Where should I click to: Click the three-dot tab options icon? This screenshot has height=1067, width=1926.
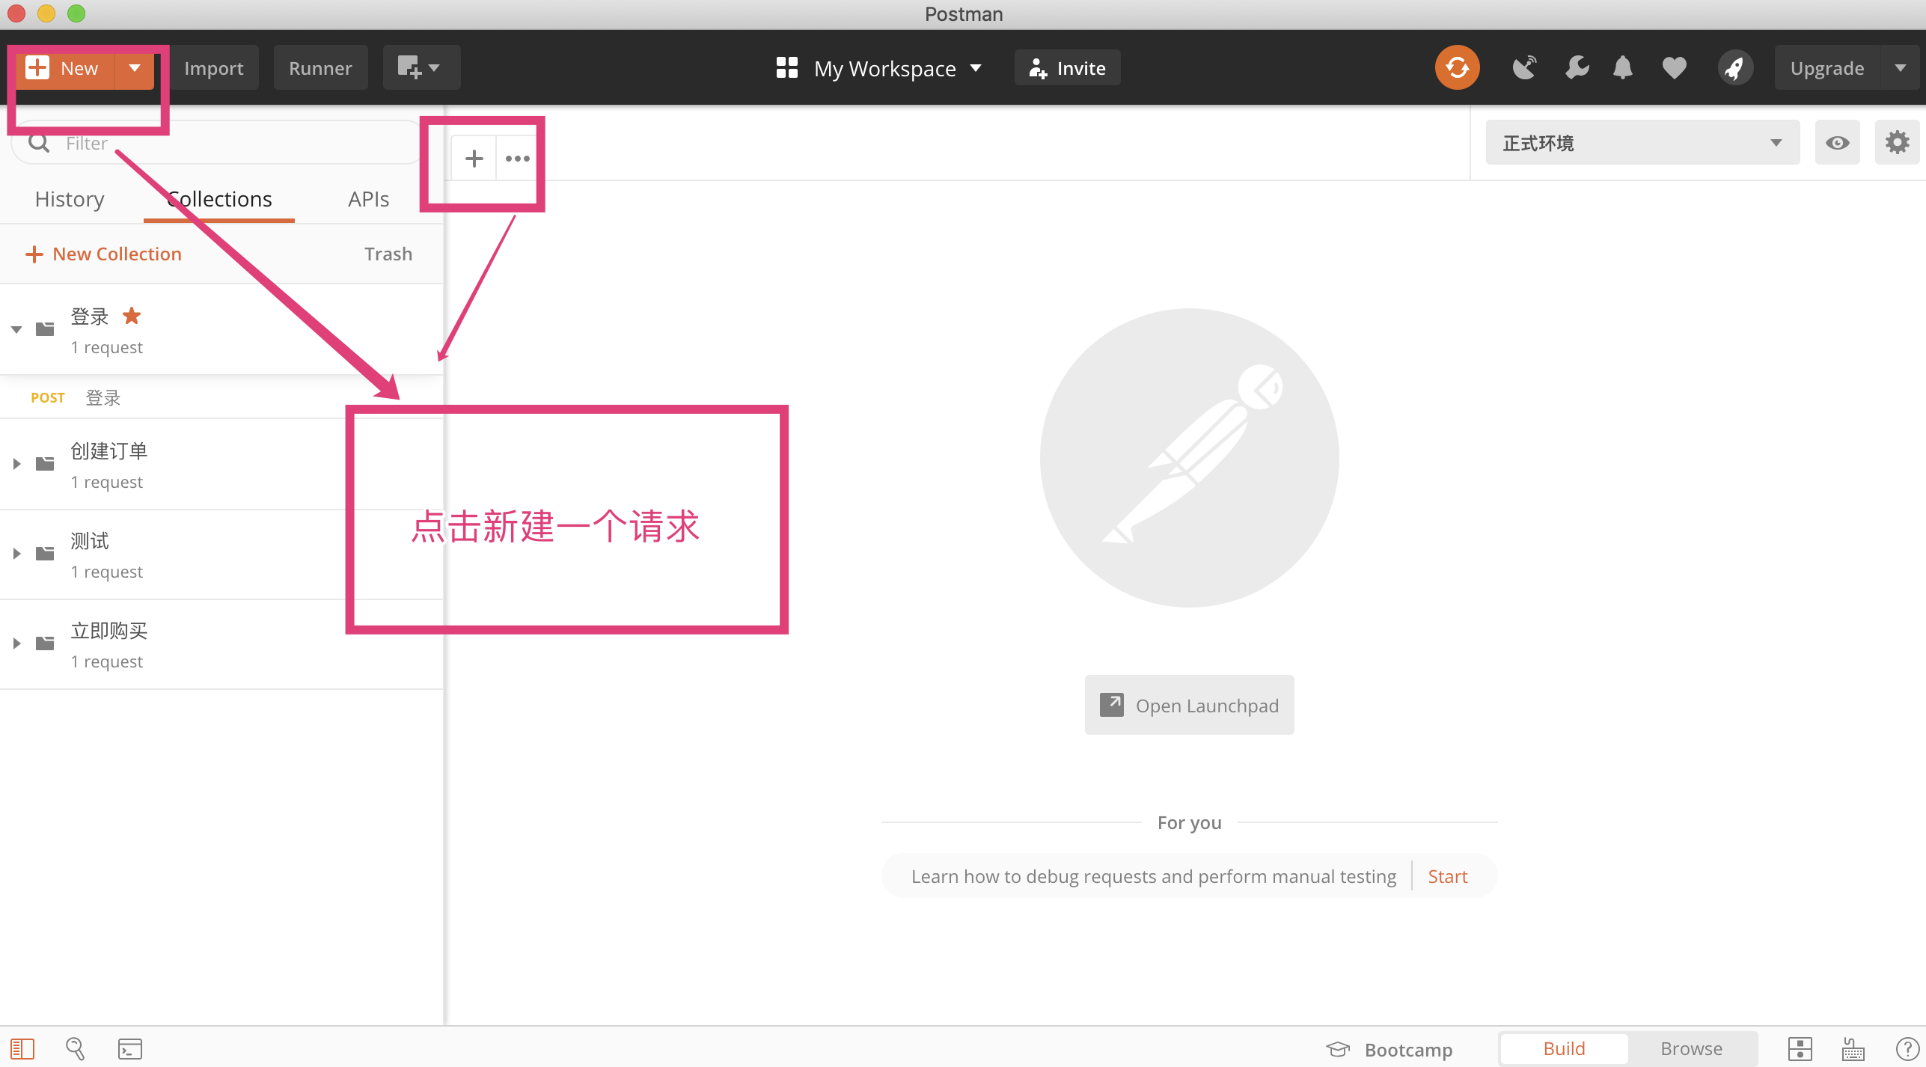(x=518, y=158)
